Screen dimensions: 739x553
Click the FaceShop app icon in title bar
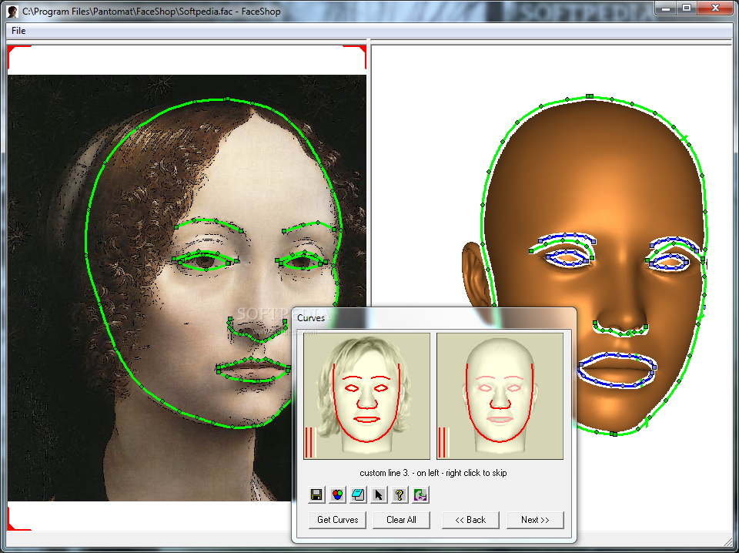pos(13,12)
